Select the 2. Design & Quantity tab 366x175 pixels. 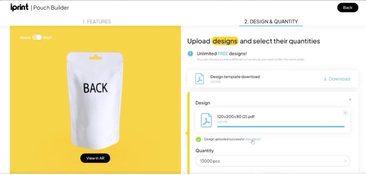(x=271, y=22)
